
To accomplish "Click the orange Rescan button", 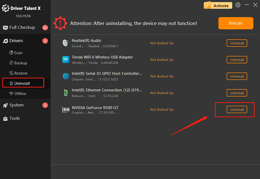I will [x=236, y=23].
